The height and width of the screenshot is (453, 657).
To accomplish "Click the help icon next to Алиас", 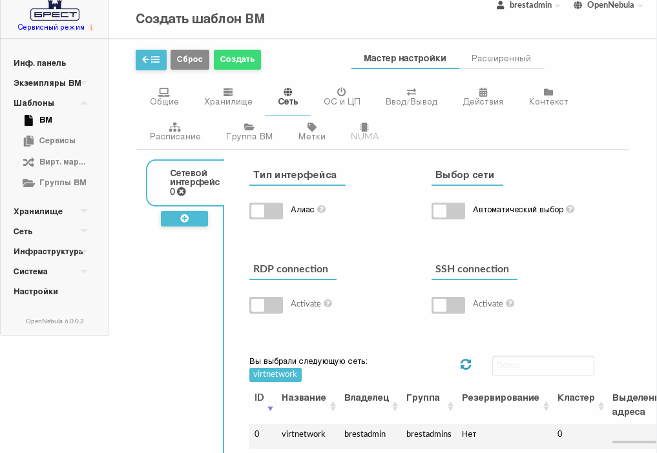I will pyautogui.click(x=321, y=210).
